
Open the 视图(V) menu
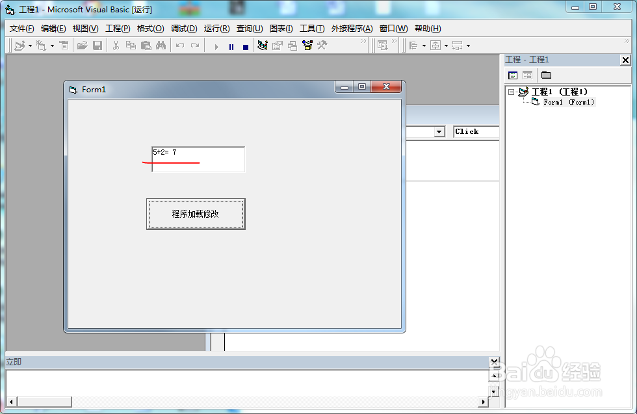85,29
